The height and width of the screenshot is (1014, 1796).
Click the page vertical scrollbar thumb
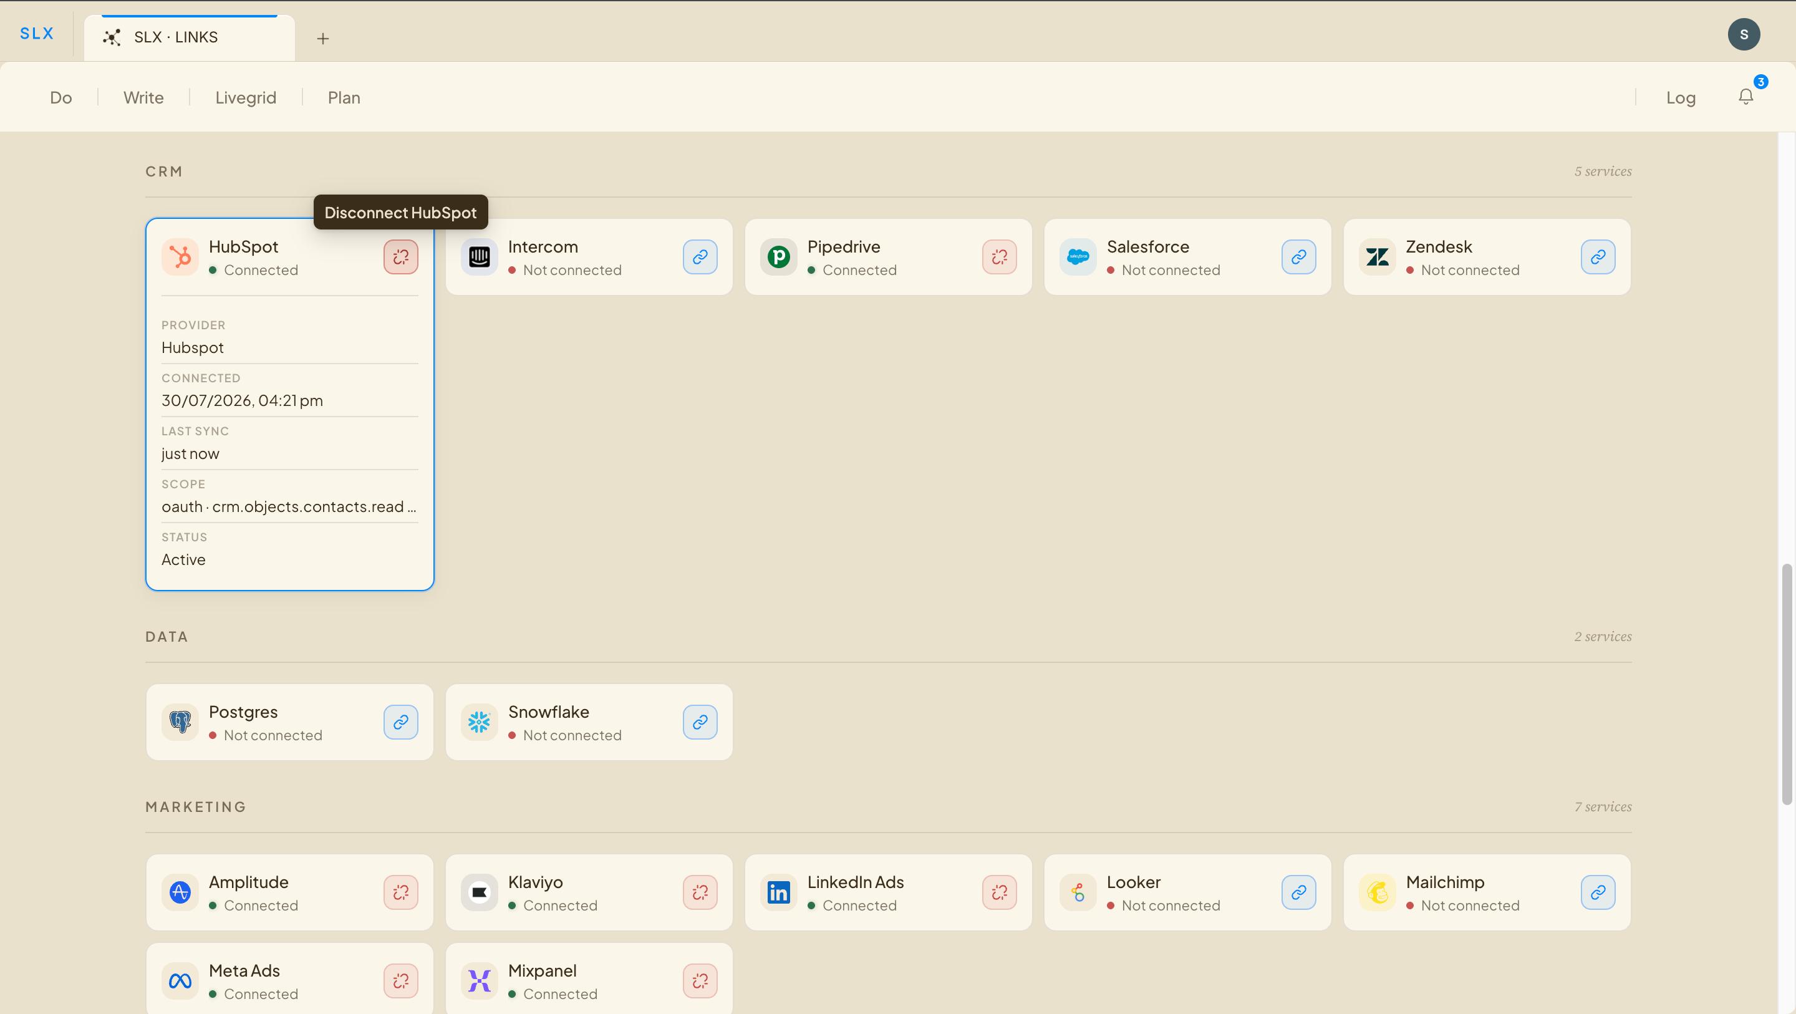(x=1787, y=685)
